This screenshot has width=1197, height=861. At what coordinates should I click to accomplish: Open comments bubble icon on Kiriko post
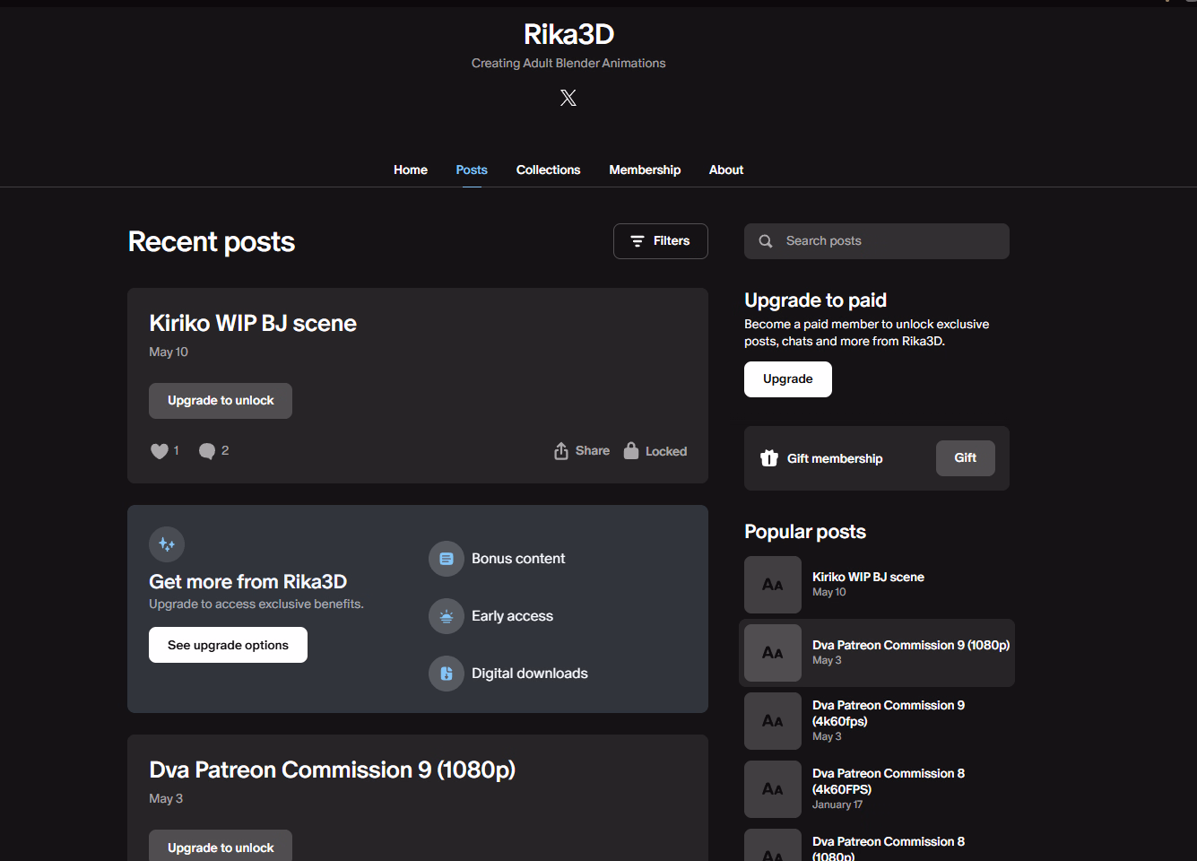[207, 451]
